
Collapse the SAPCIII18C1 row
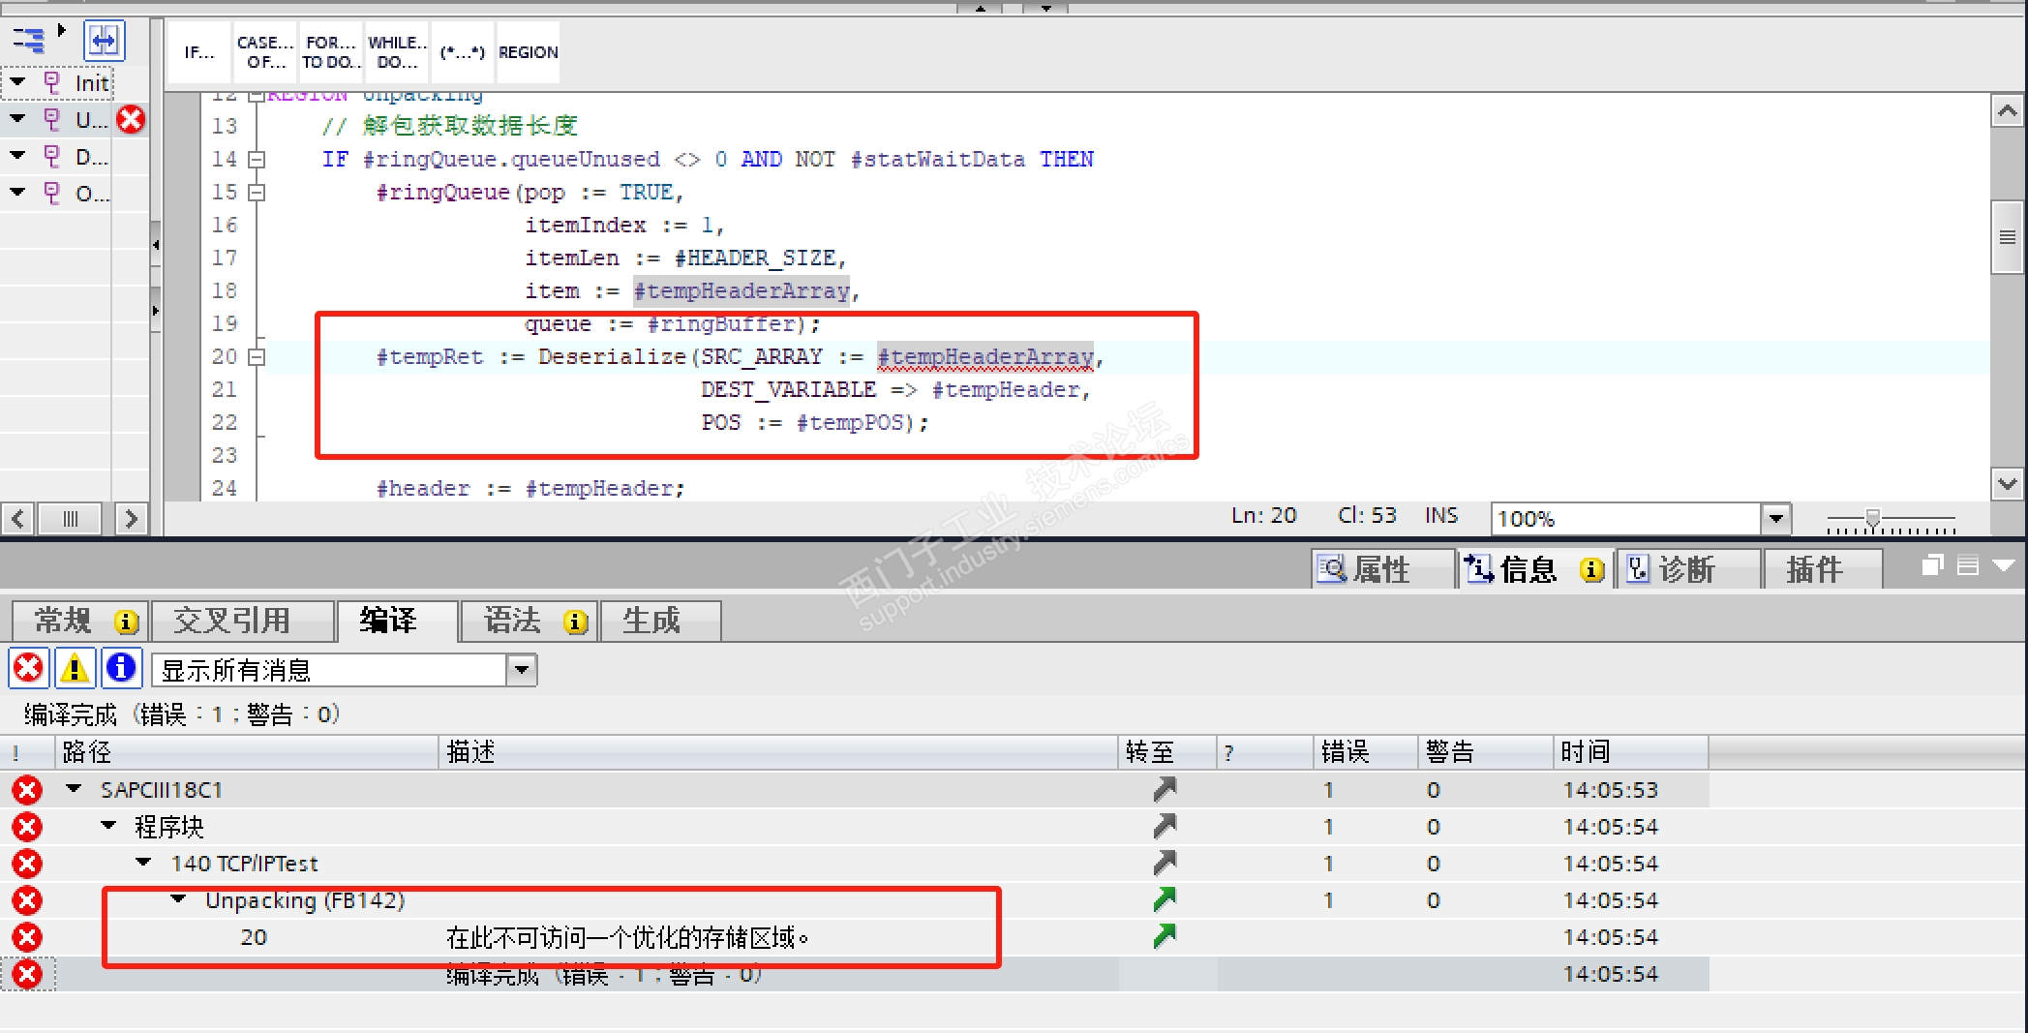tap(74, 789)
